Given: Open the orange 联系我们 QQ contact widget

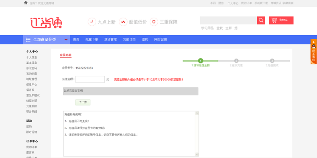Looking at the screenshot, I should coord(313,52).
